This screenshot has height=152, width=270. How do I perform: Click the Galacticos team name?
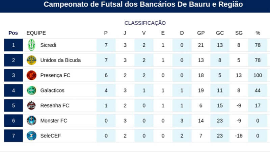point(52,90)
